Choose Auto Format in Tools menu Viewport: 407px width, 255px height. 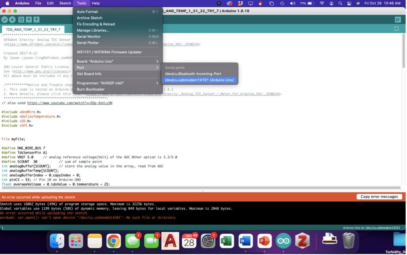[x=118, y=12]
